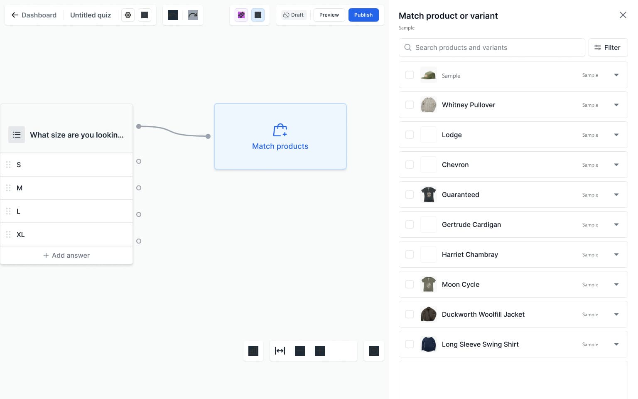Open quiz Preview
638x399 pixels.
click(329, 15)
